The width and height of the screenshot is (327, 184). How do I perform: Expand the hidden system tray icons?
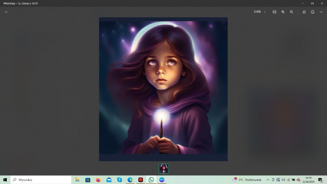click(268, 180)
